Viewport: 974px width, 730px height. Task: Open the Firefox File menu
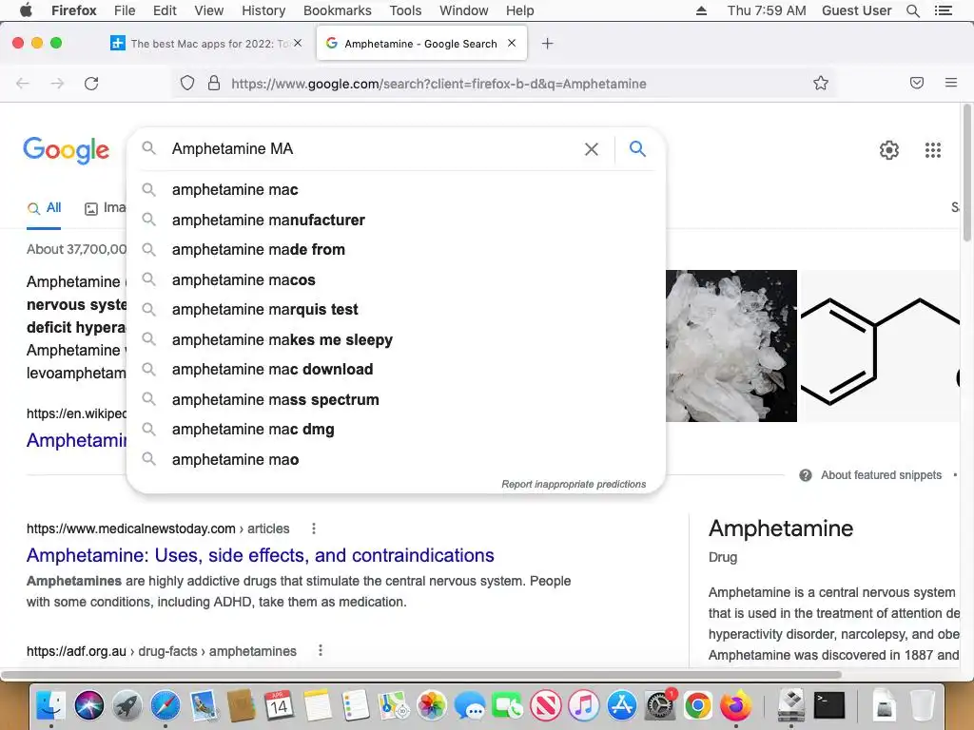[x=125, y=10]
